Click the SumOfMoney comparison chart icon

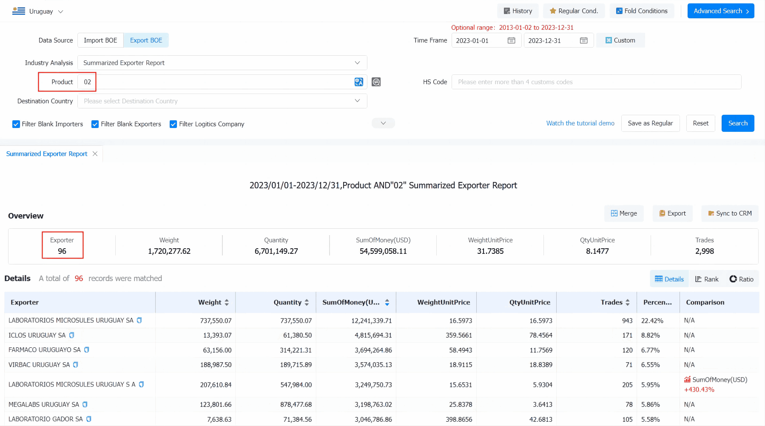click(687, 379)
